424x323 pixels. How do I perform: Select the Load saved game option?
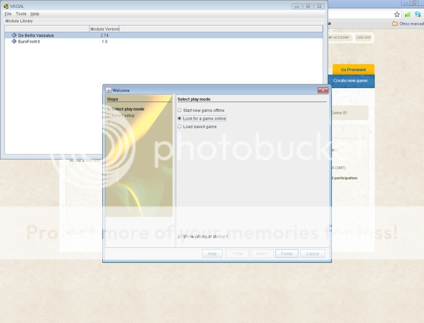click(x=197, y=126)
